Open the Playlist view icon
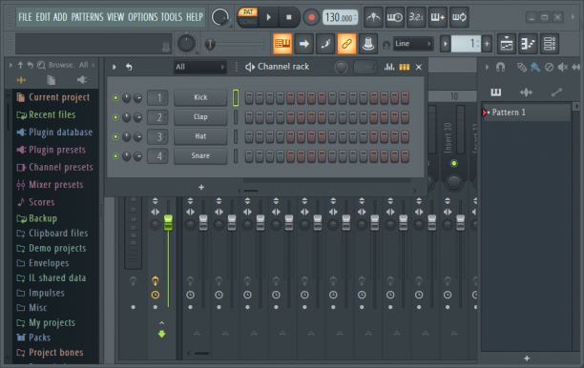The image size is (584, 368). point(507,44)
